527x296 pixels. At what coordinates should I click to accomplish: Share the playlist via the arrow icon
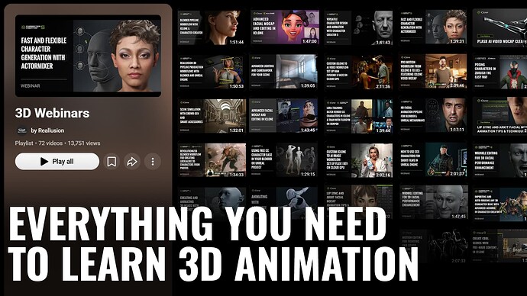pyautogui.click(x=131, y=162)
